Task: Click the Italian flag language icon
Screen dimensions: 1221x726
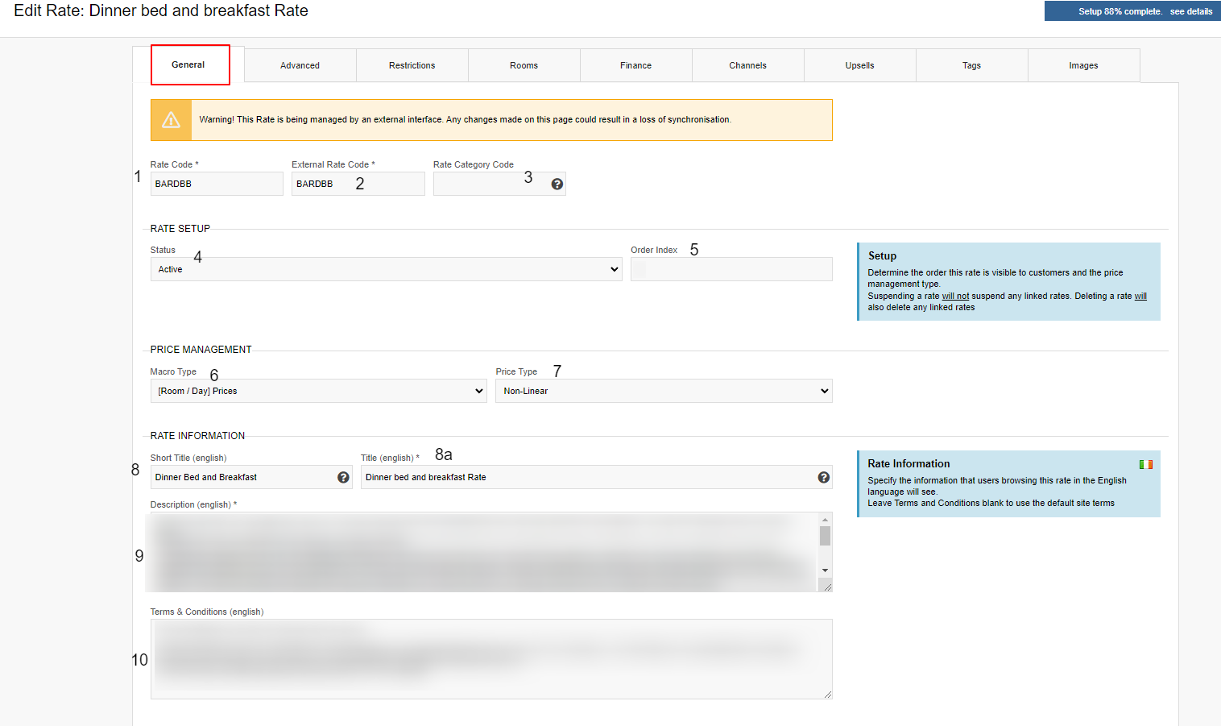Action: click(1146, 464)
